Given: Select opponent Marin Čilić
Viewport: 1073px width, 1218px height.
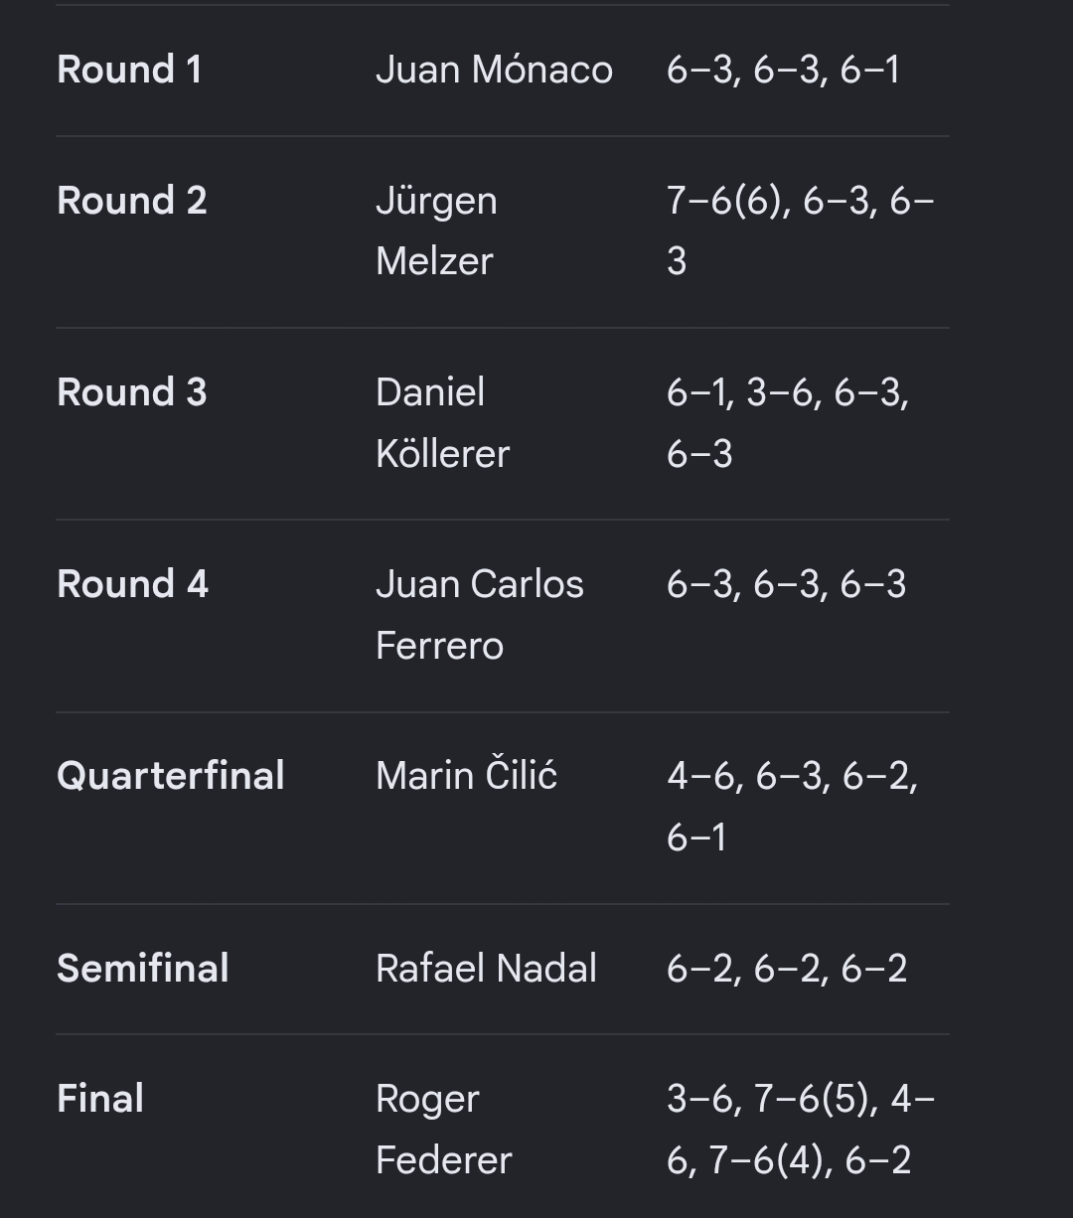Looking at the screenshot, I should point(466,775).
